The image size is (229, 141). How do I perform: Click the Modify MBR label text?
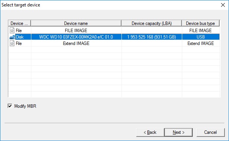click(x=25, y=106)
